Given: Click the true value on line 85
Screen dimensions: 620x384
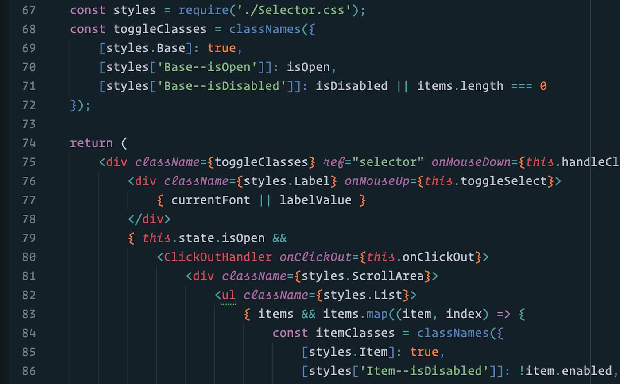Looking at the screenshot, I should (x=424, y=352).
